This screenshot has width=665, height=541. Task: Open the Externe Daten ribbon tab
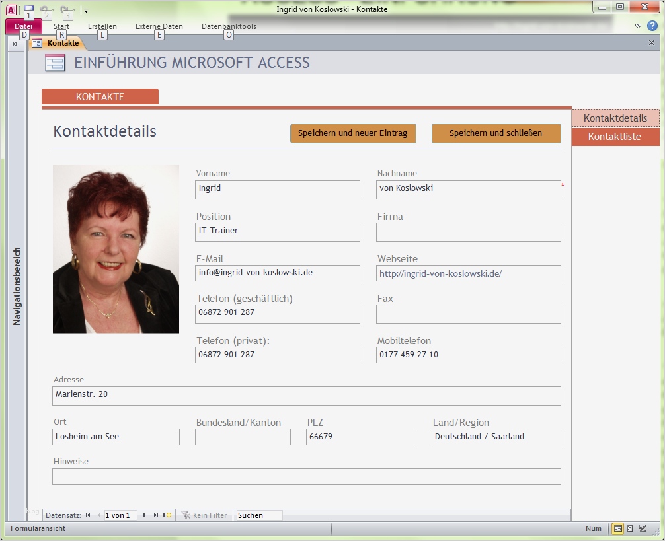(x=159, y=26)
